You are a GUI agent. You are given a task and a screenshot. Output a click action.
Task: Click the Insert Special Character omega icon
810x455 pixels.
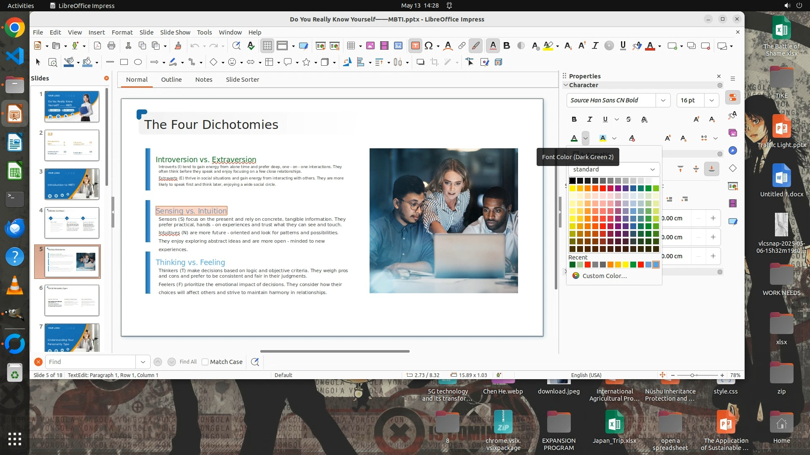(429, 46)
